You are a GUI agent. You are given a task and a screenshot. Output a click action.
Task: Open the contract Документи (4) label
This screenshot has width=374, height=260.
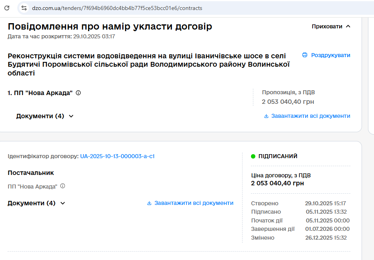(31, 203)
